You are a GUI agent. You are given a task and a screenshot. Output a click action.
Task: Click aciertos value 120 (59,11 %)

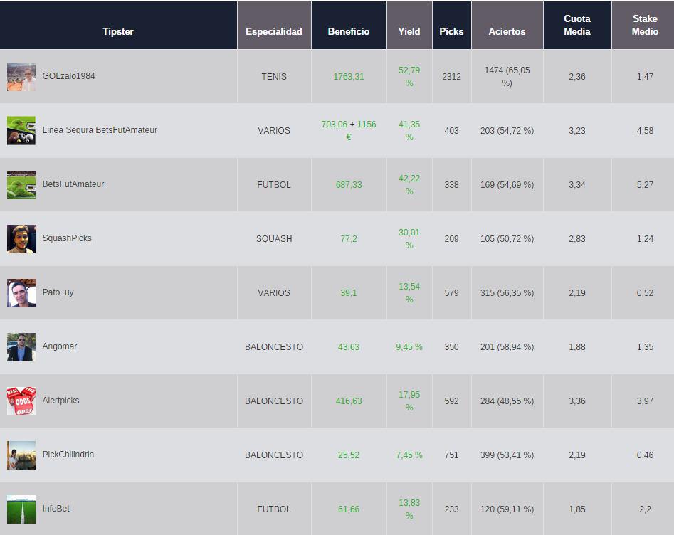[x=507, y=509]
